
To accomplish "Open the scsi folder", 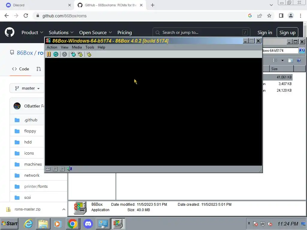I will click(27, 198).
